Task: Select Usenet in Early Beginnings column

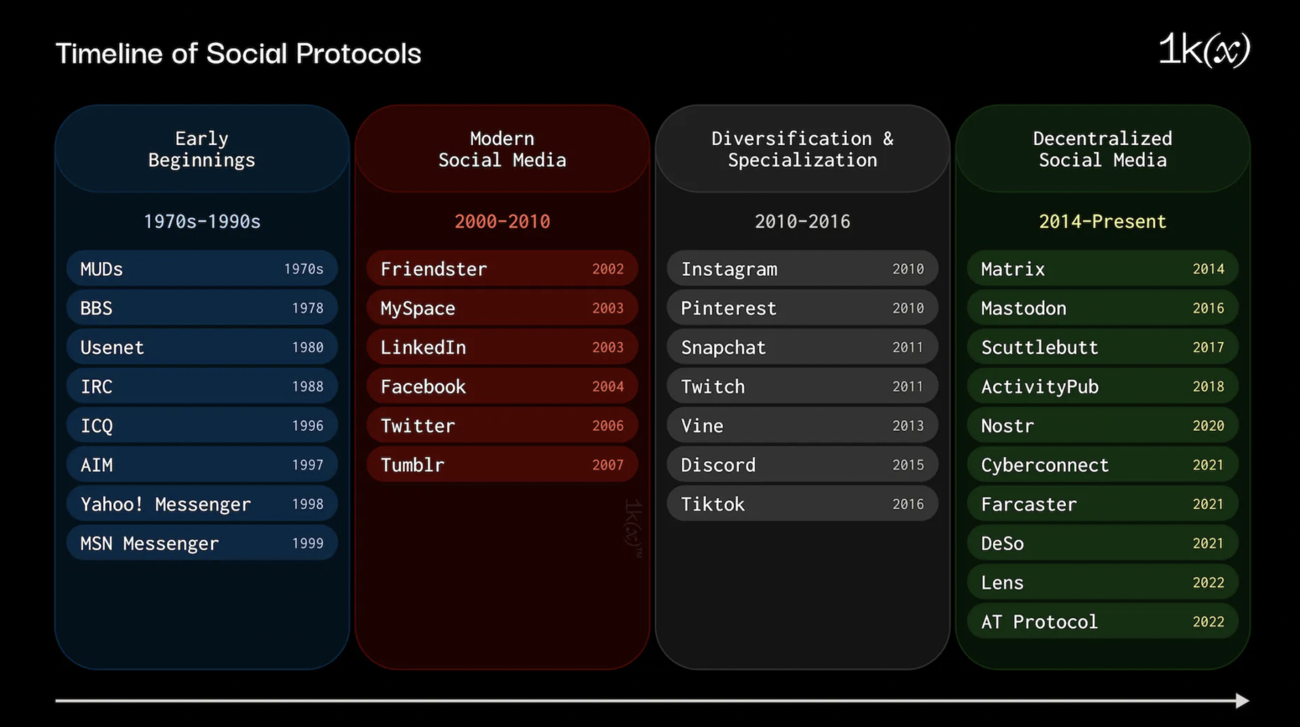Action: [x=201, y=347]
